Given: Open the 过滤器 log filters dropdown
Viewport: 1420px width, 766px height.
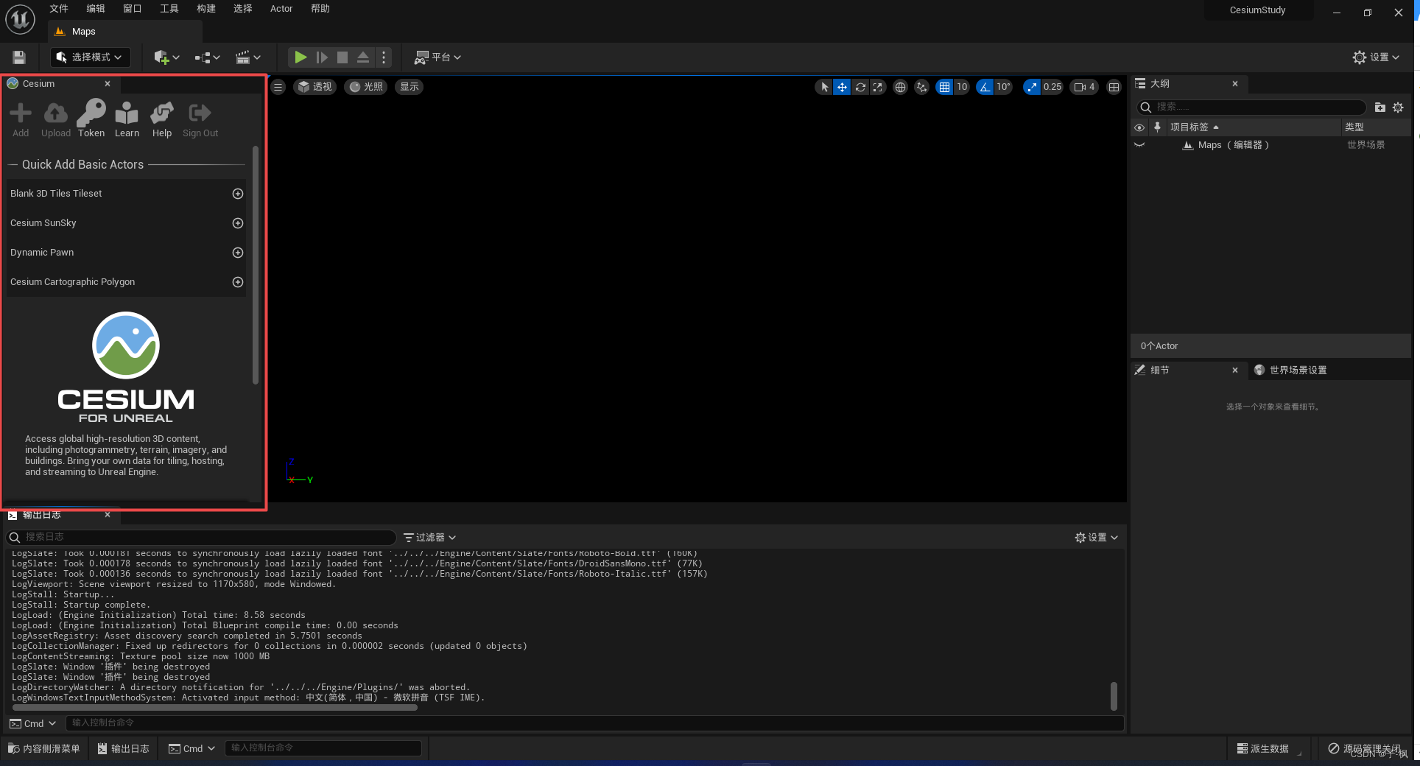Looking at the screenshot, I should pos(430,538).
